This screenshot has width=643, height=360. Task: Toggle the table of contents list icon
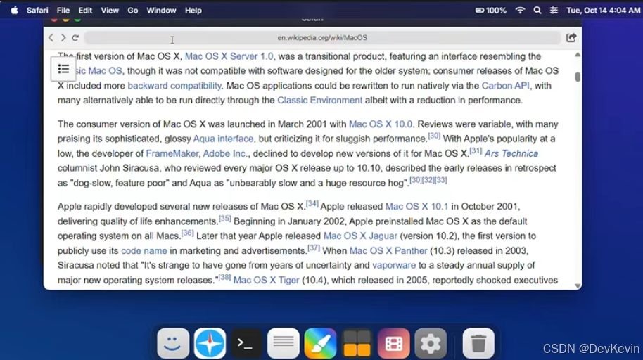(63, 69)
